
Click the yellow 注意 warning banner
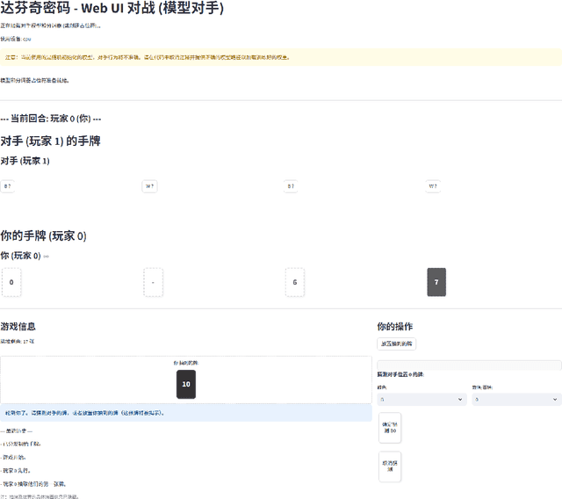[x=281, y=57]
